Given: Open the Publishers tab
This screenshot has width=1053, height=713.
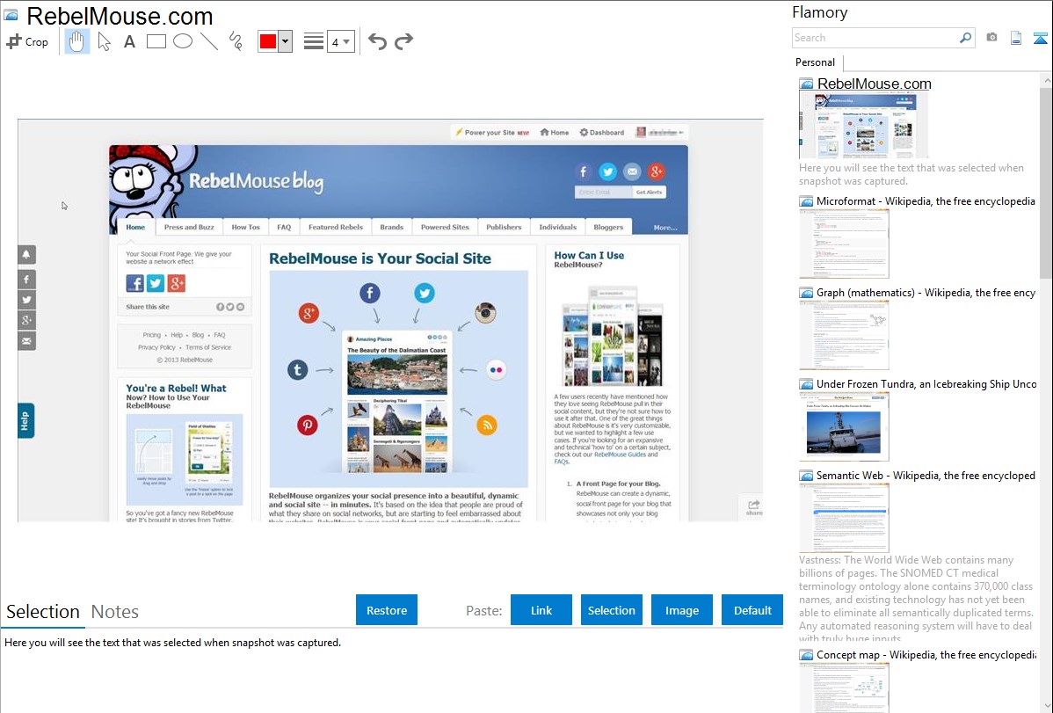Looking at the screenshot, I should pos(504,227).
